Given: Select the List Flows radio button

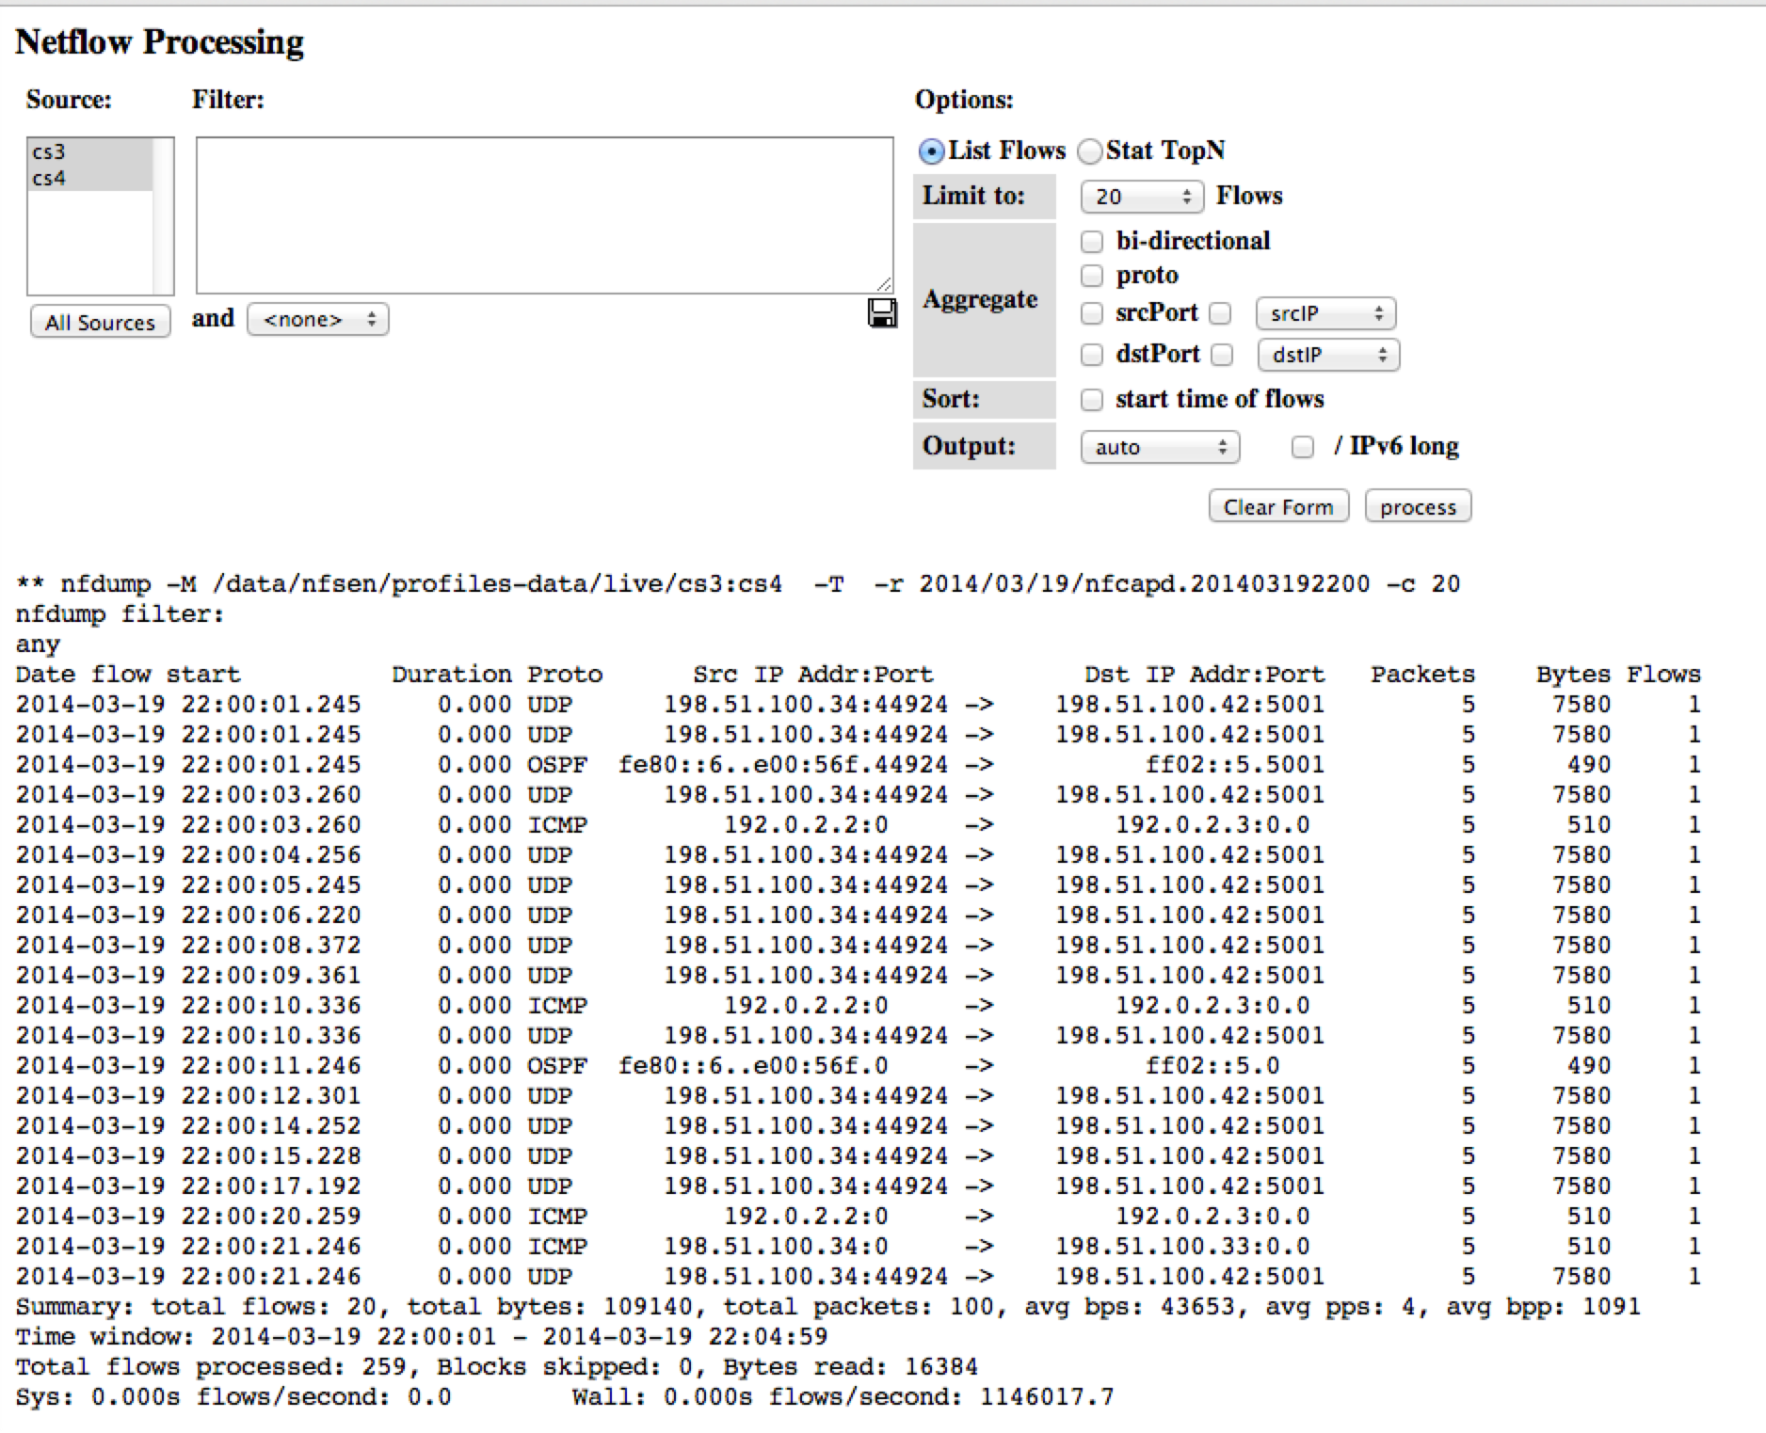Looking at the screenshot, I should [931, 151].
